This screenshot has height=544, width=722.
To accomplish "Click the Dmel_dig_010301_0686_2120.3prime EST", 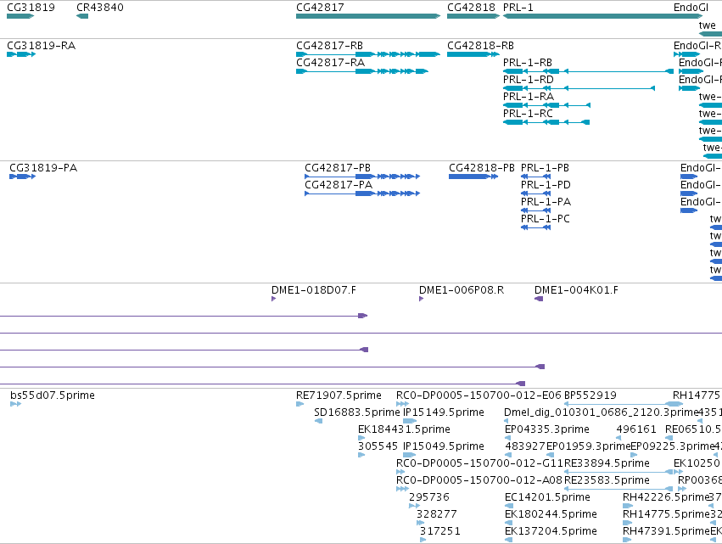I will click(507, 422).
